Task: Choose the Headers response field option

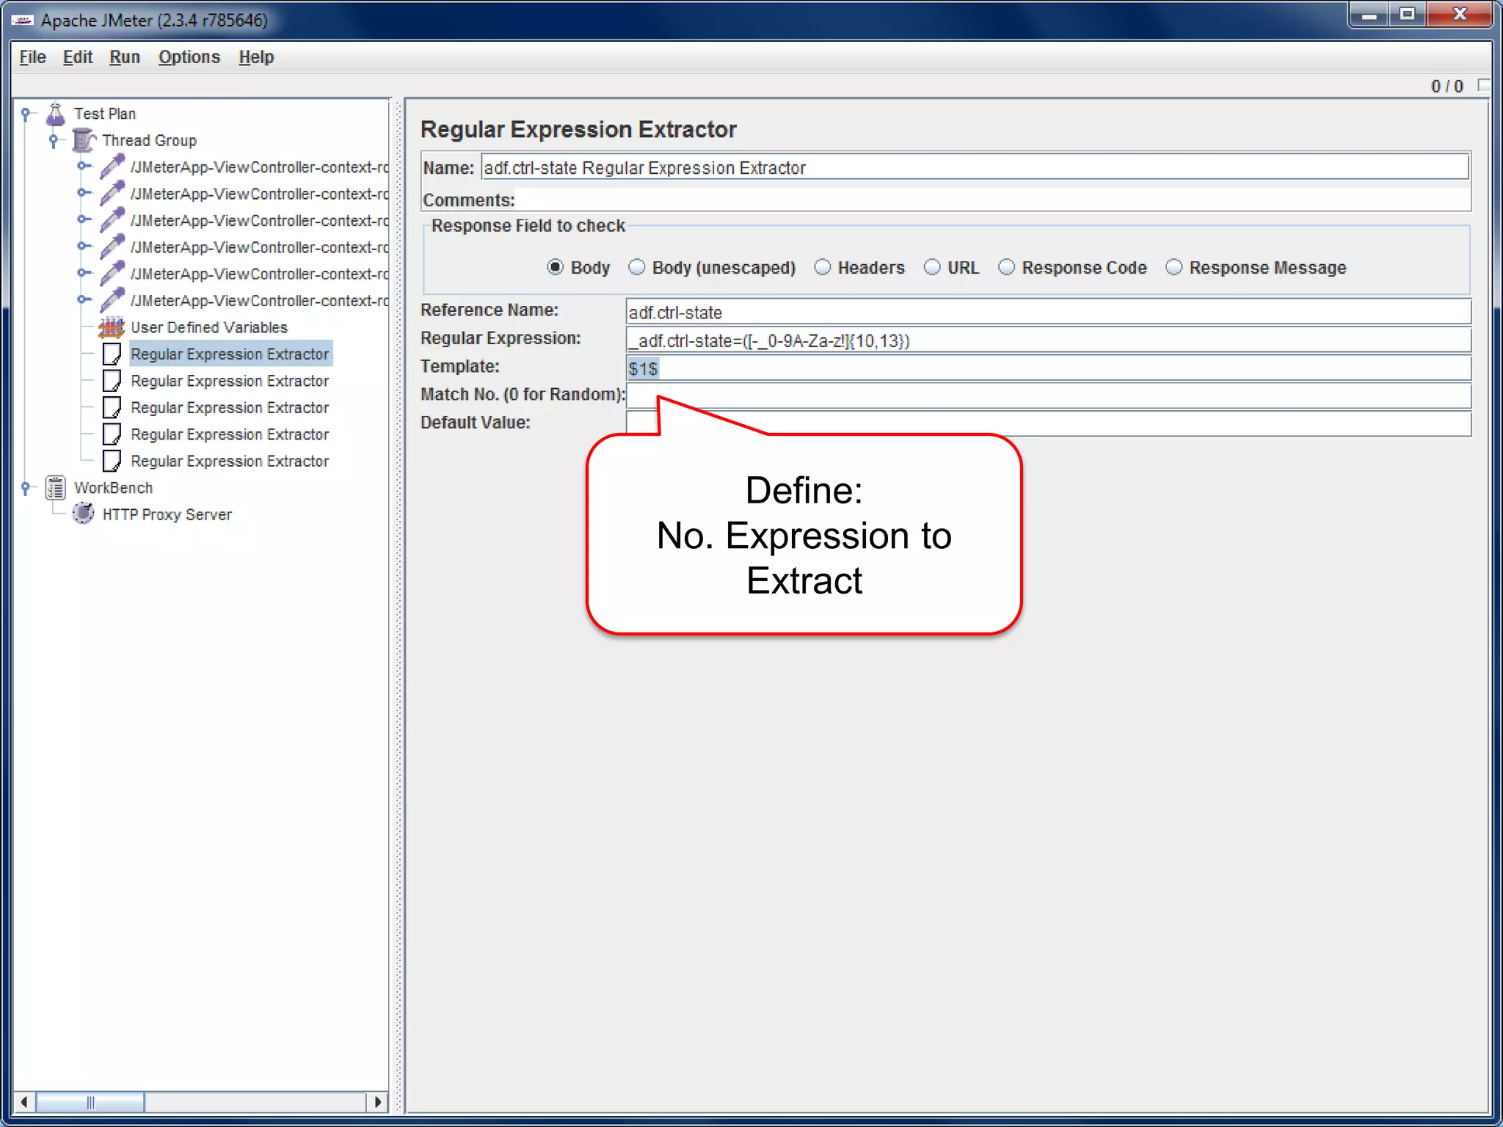Action: coord(823,268)
